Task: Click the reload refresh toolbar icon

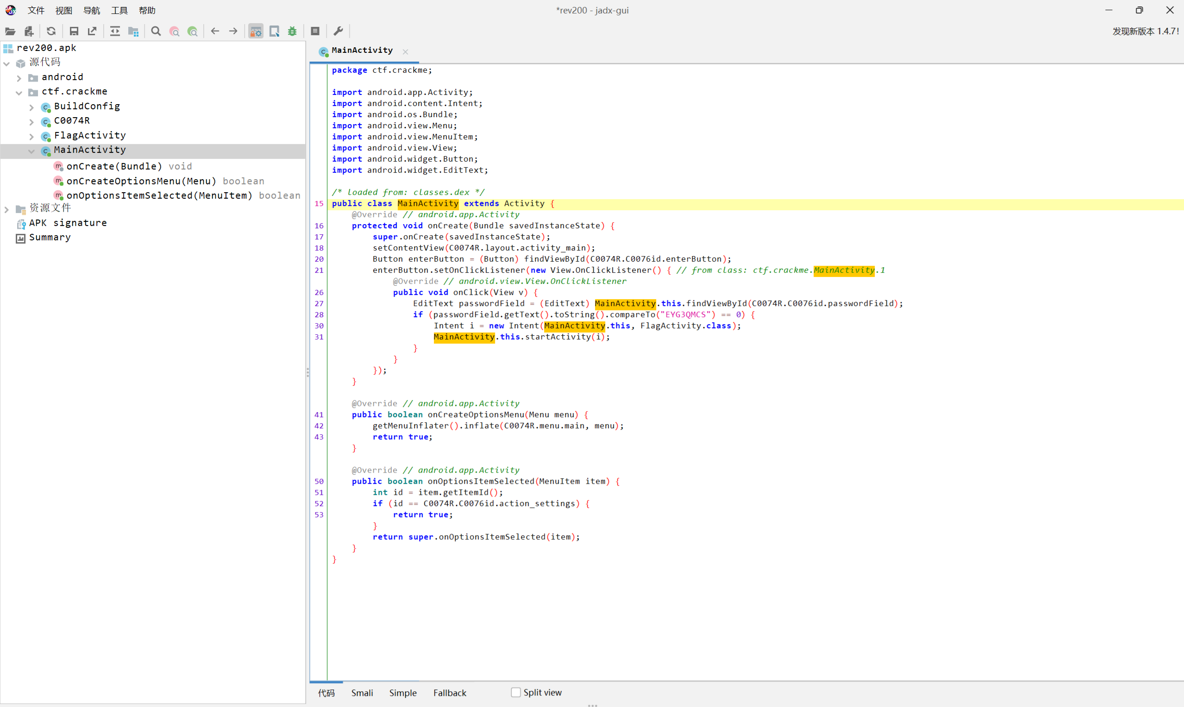Action: click(51, 31)
